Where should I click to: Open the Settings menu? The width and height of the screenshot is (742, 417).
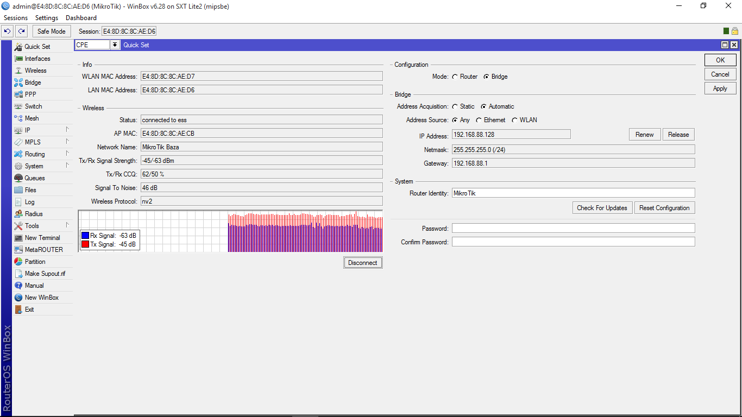point(47,18)
